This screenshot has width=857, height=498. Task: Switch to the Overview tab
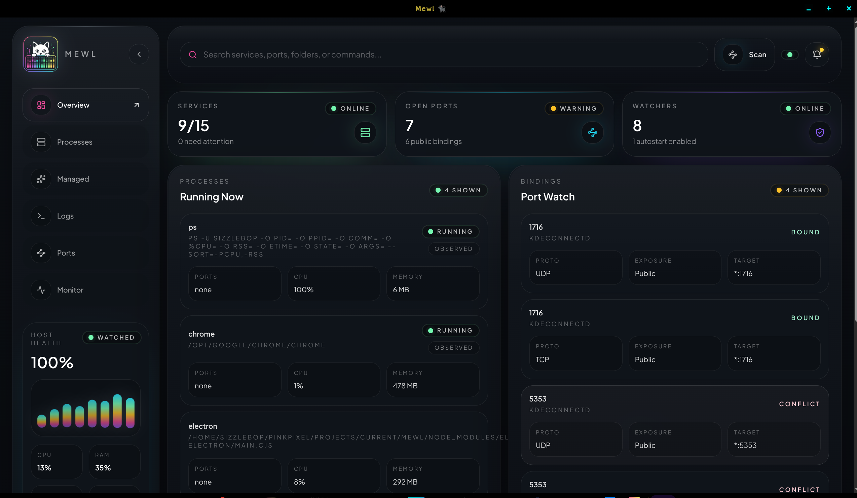pos(73,105)
